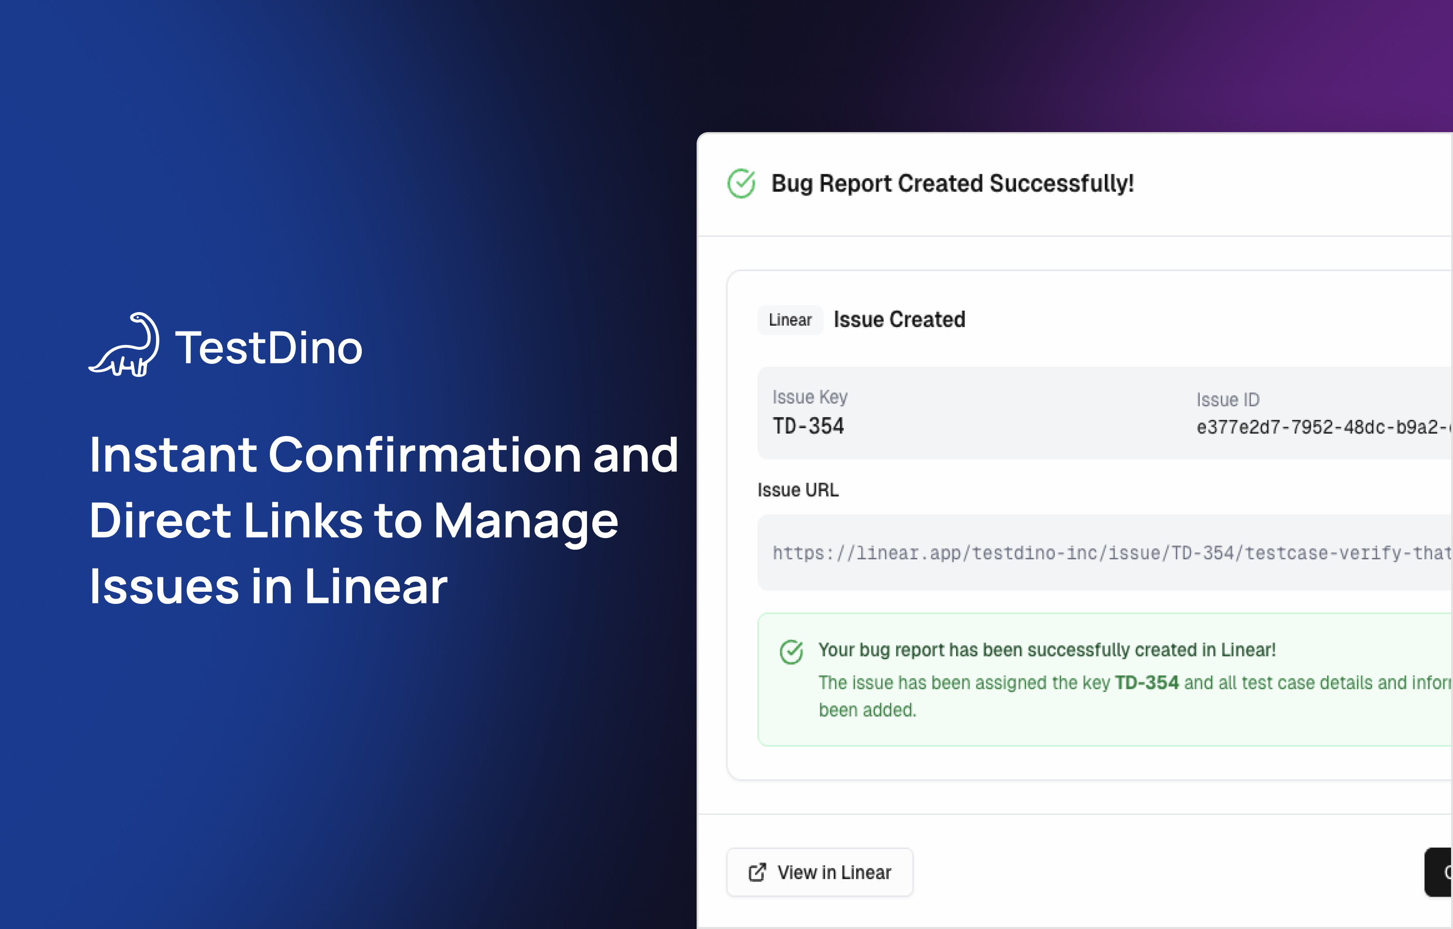Select the Issue Key value TD-354
Screen dimensions: 1453x929
(808, 425)
